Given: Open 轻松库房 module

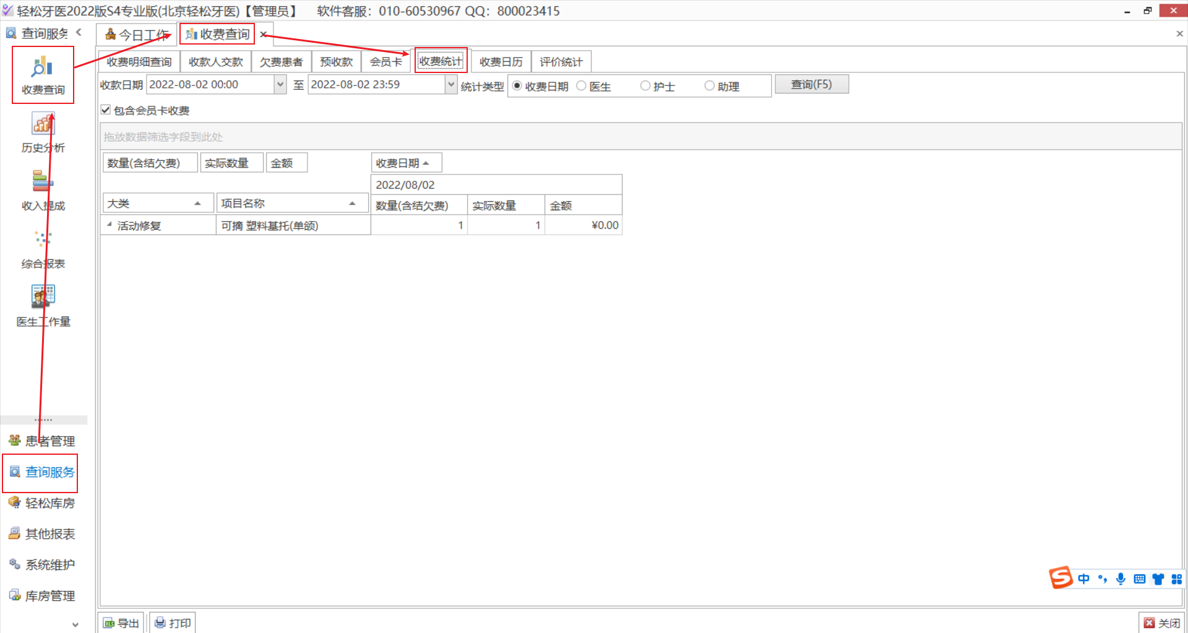Looking at the screenshot, I should 42,503.
